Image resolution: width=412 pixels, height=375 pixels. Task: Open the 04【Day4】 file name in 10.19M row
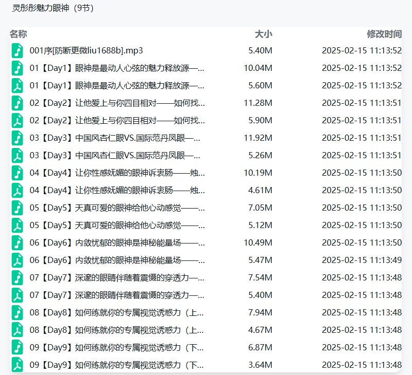pyautogui.click(x=117, y=173)
